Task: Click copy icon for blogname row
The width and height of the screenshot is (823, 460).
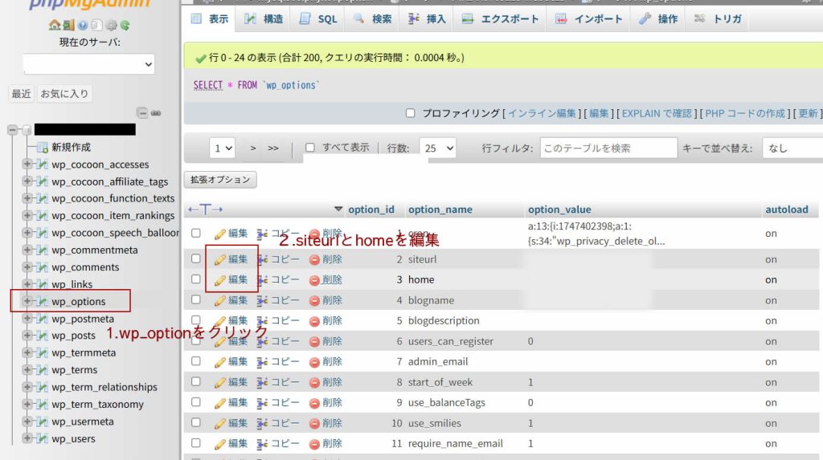Action: click(x=262, y=300)
